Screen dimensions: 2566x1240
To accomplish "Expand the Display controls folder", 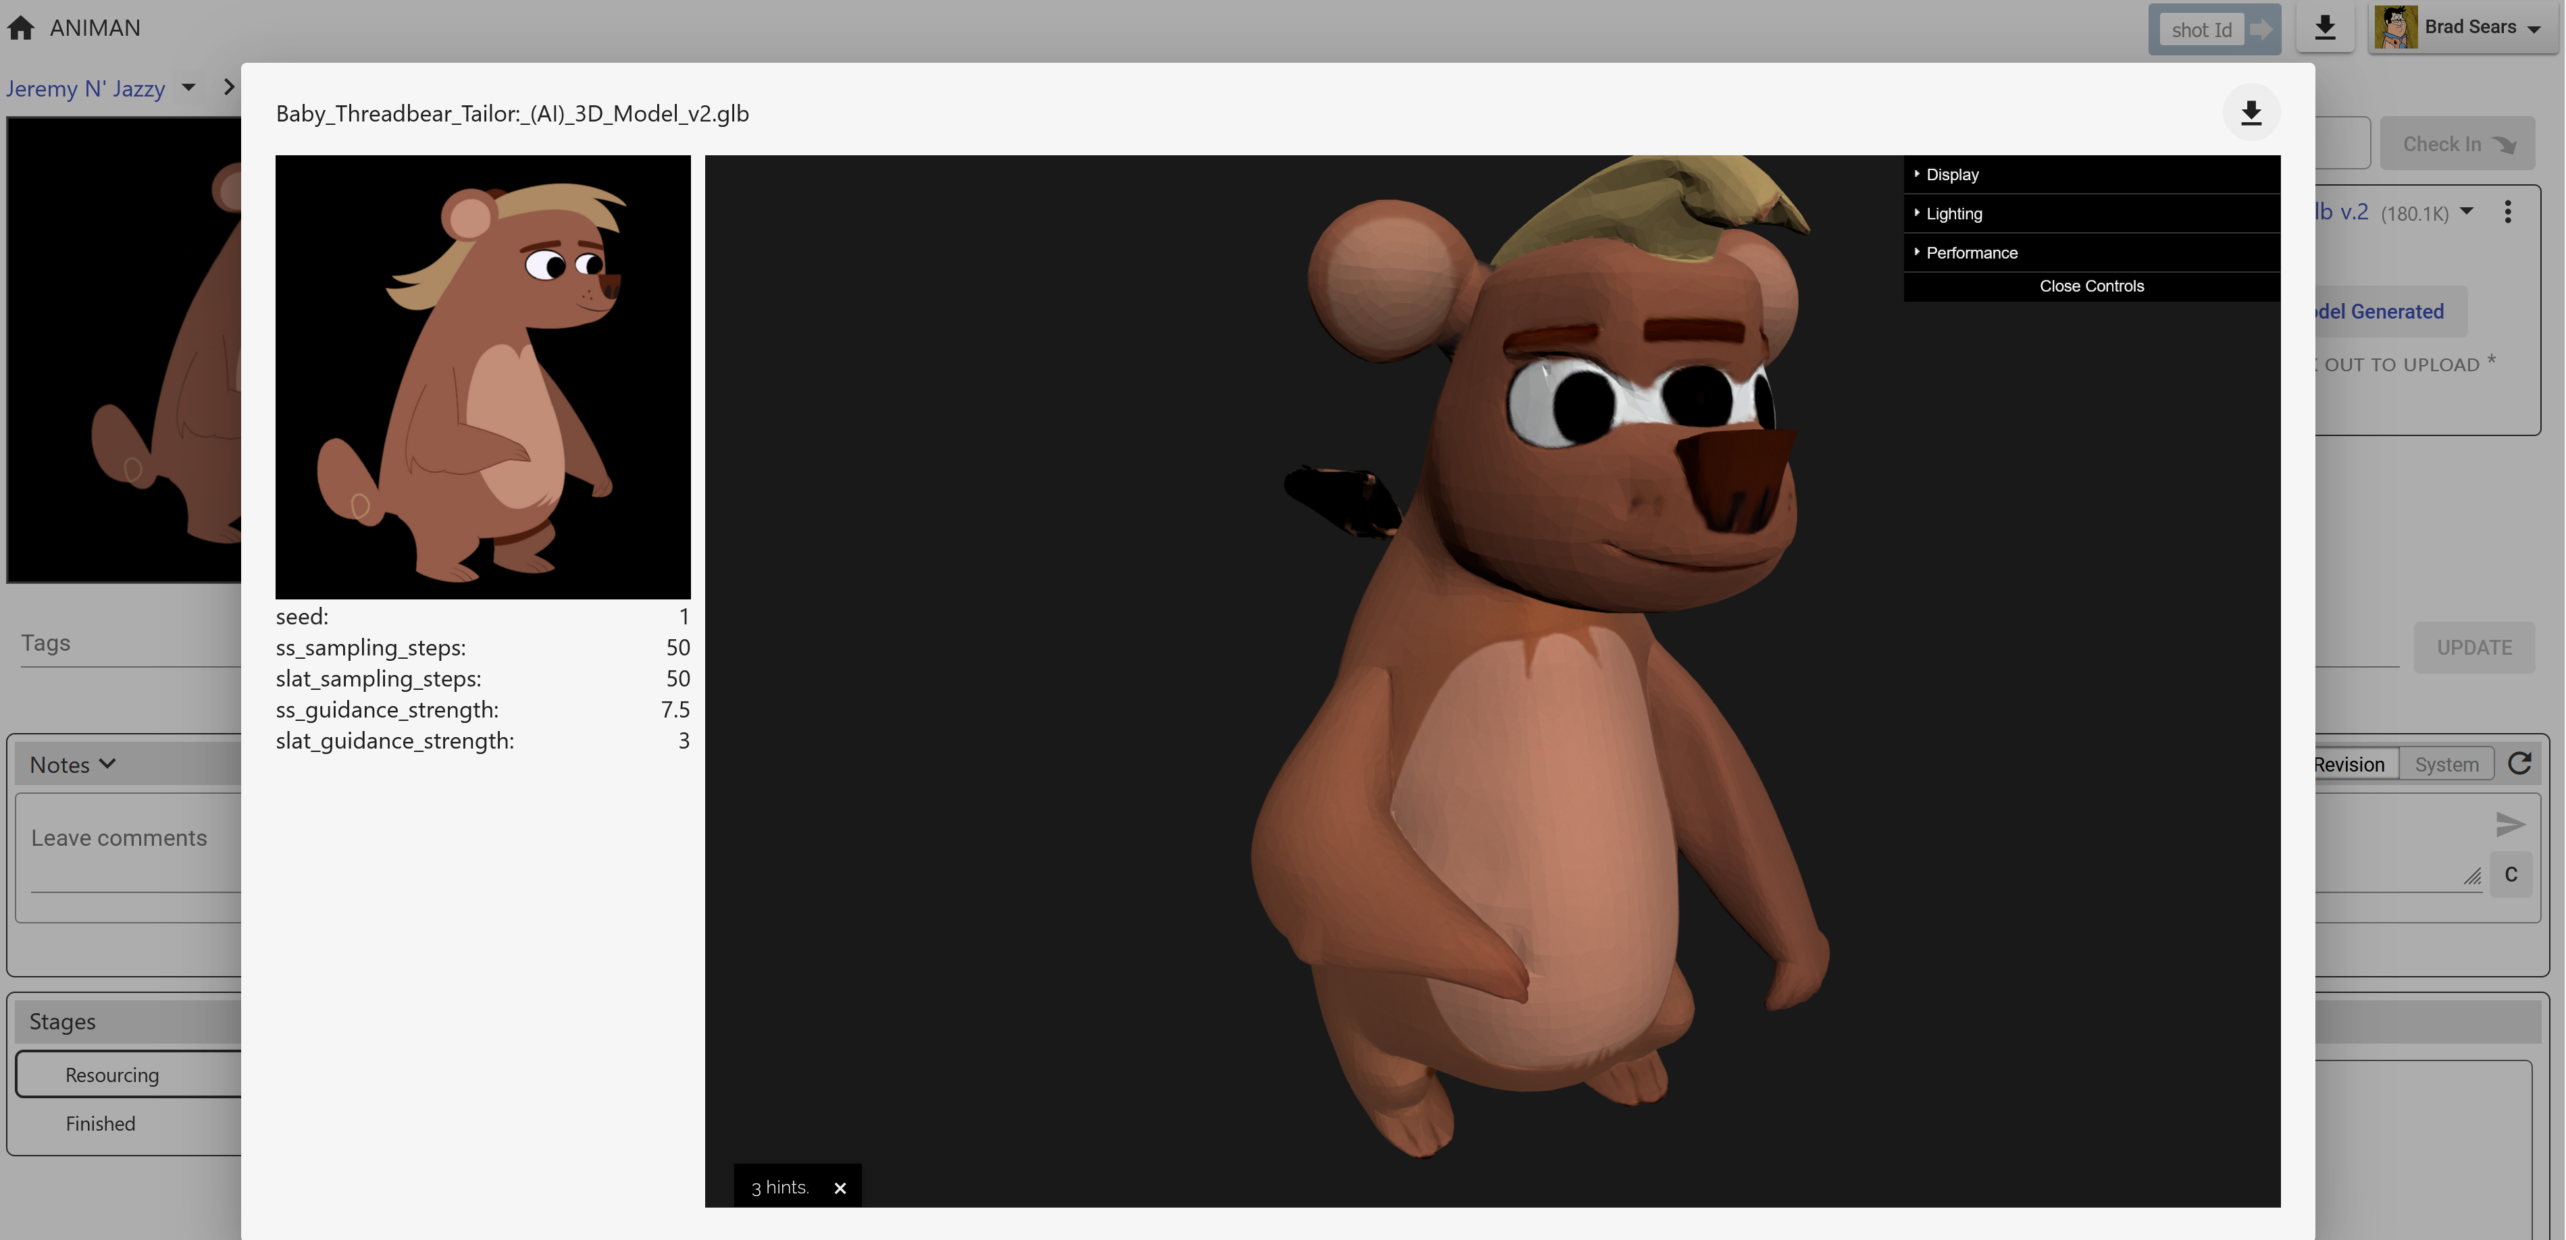I will pyautogui.click(x=1951, y=175).
